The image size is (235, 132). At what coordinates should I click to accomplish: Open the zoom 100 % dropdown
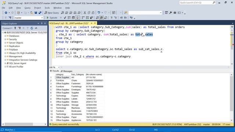[59, 67]
